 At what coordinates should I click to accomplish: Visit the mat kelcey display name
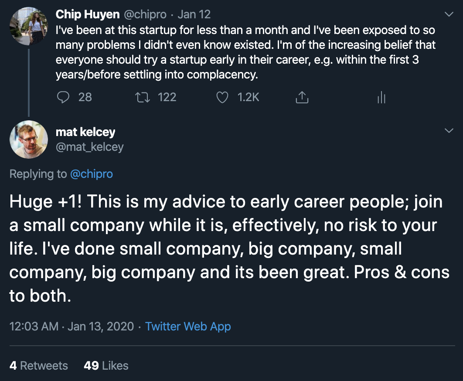[x=85, y=132]
